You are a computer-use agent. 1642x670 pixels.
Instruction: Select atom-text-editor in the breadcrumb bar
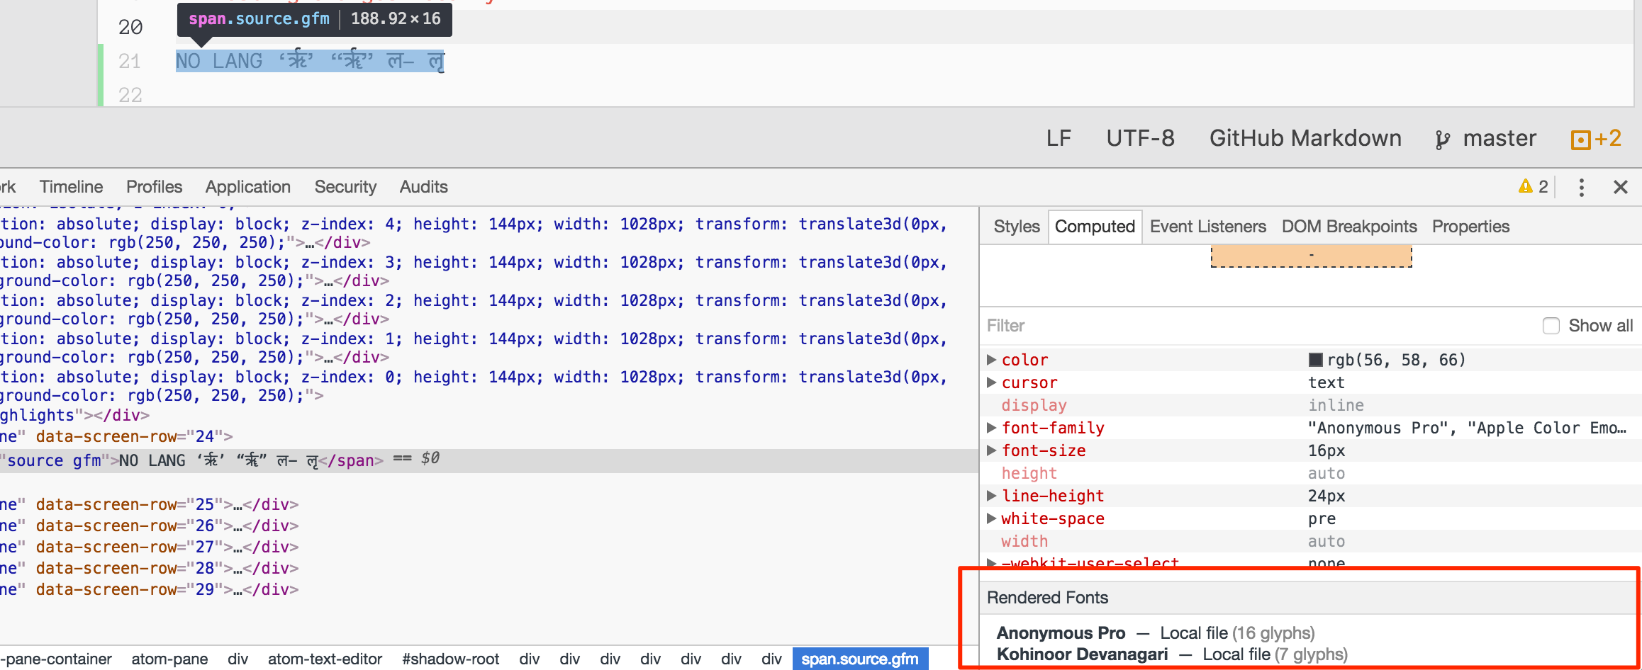tap(325, 659)
